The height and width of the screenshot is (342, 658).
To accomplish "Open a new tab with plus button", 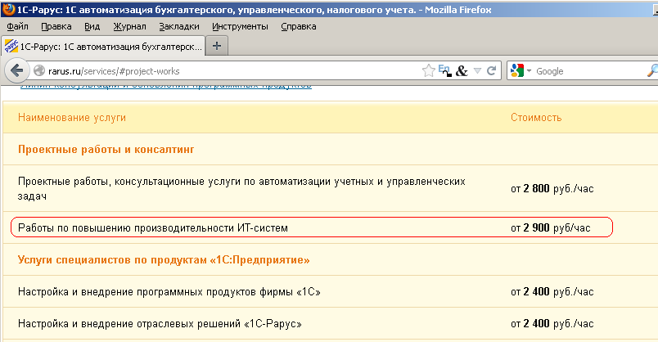I will [x=217, y=46].
